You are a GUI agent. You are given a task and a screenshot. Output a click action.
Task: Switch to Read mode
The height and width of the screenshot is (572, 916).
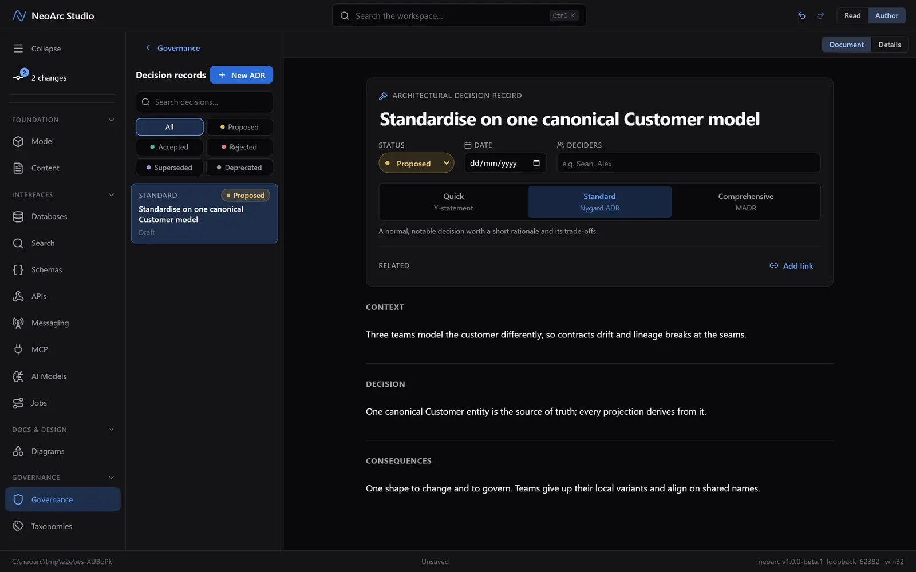(x=852, y=15)
